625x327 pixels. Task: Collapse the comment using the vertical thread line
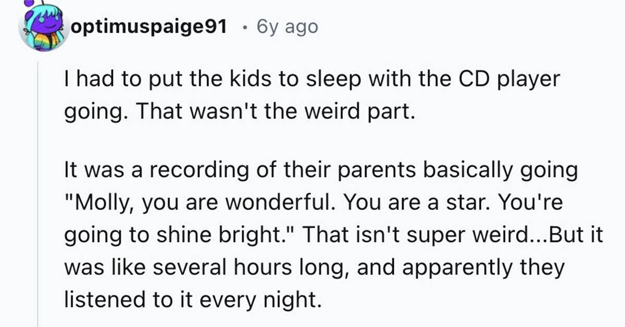pyautogui.click(x=37, y=193)
